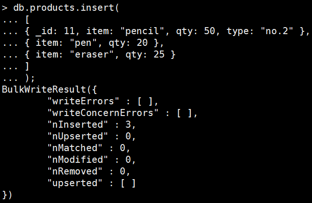Click the "eraser" item string

tap(92, 55)
